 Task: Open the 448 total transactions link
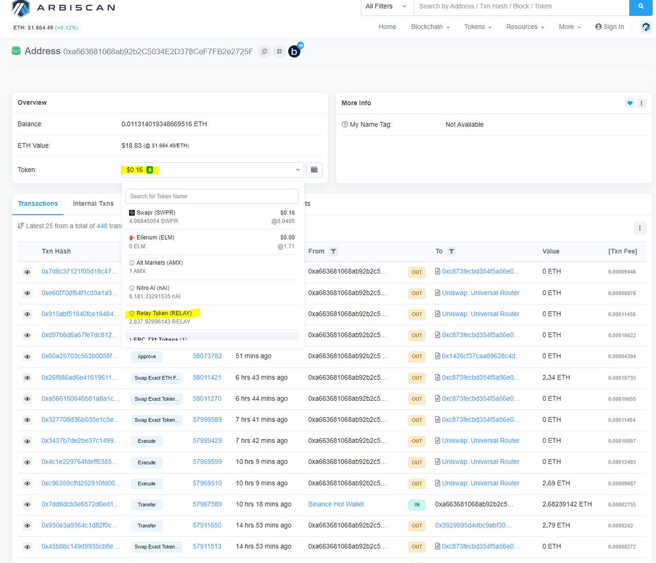pos(102,226)
